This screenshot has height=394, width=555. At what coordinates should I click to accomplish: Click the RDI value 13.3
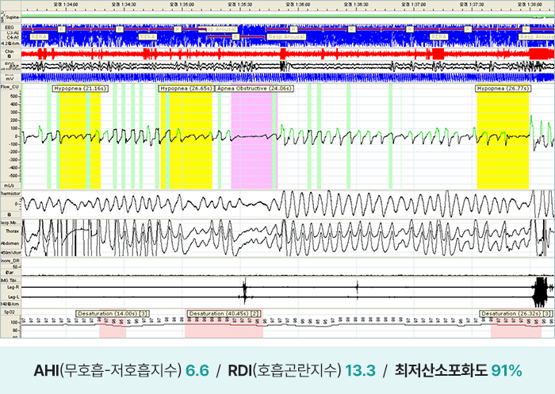360,371
